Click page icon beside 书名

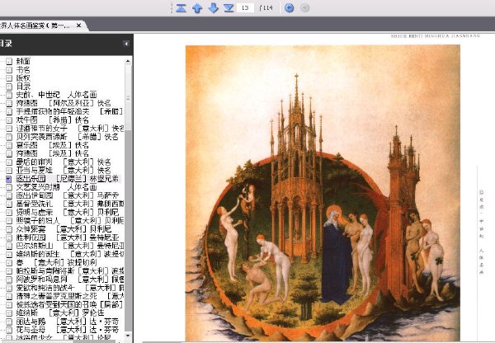9,69
